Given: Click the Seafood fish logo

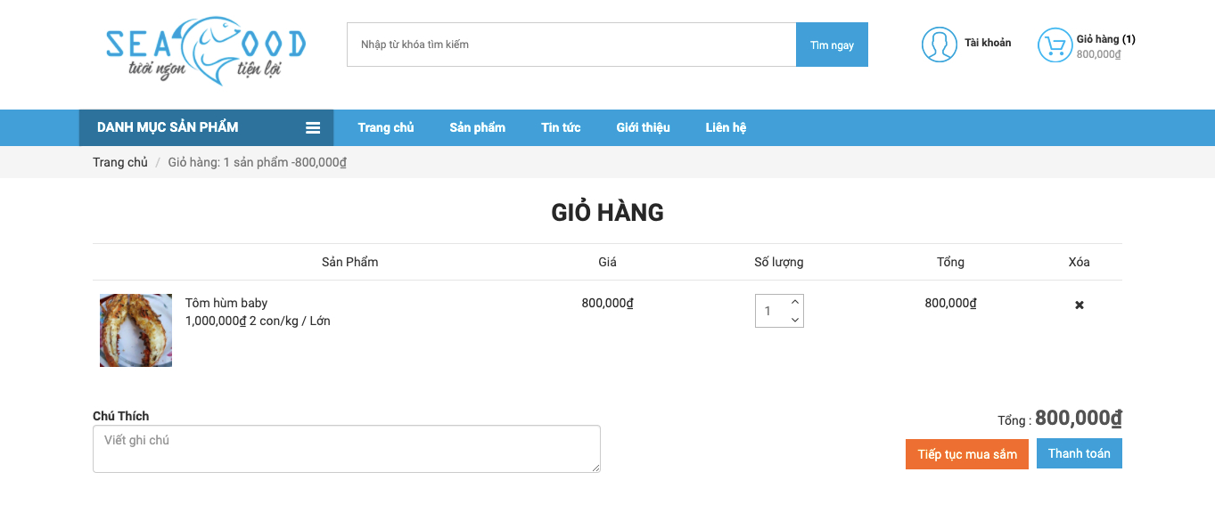Looking at the screenshot, I should pos(205,49).
